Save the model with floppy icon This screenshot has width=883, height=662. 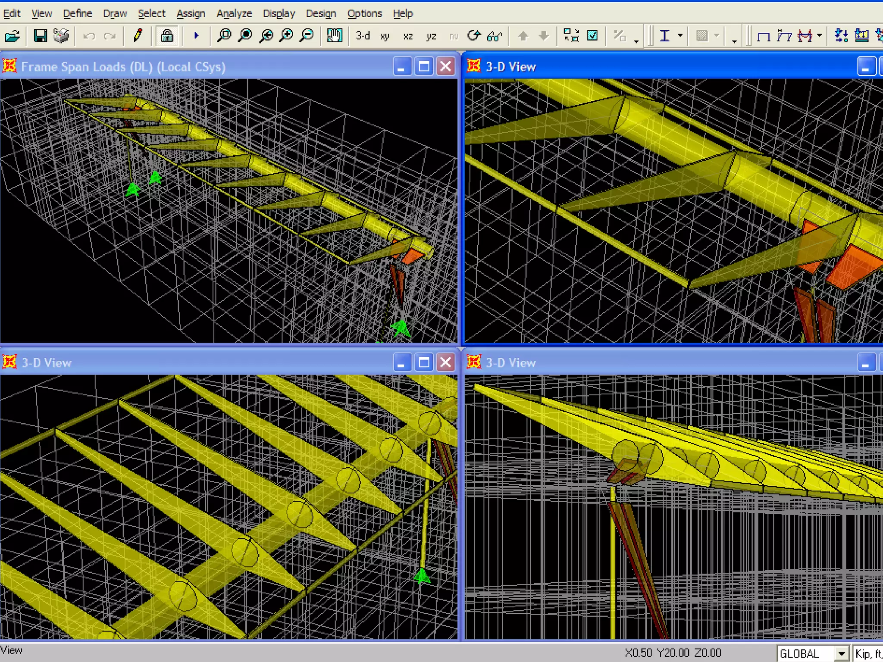coord(40,36)
